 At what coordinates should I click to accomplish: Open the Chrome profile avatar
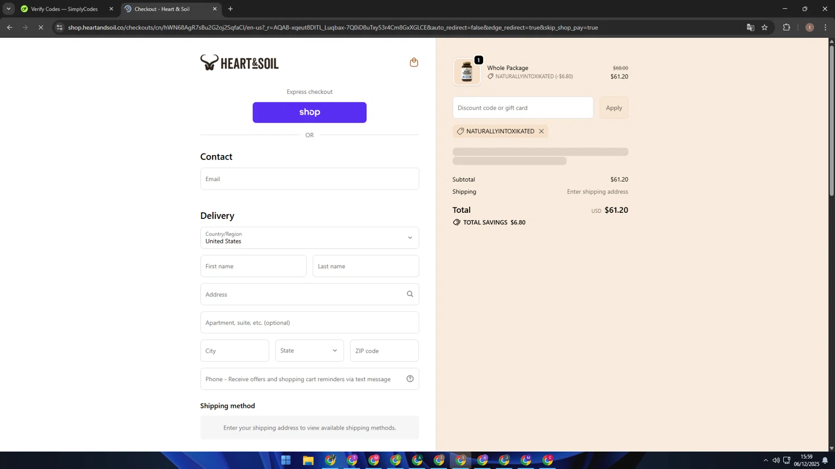tap(809, 27)
